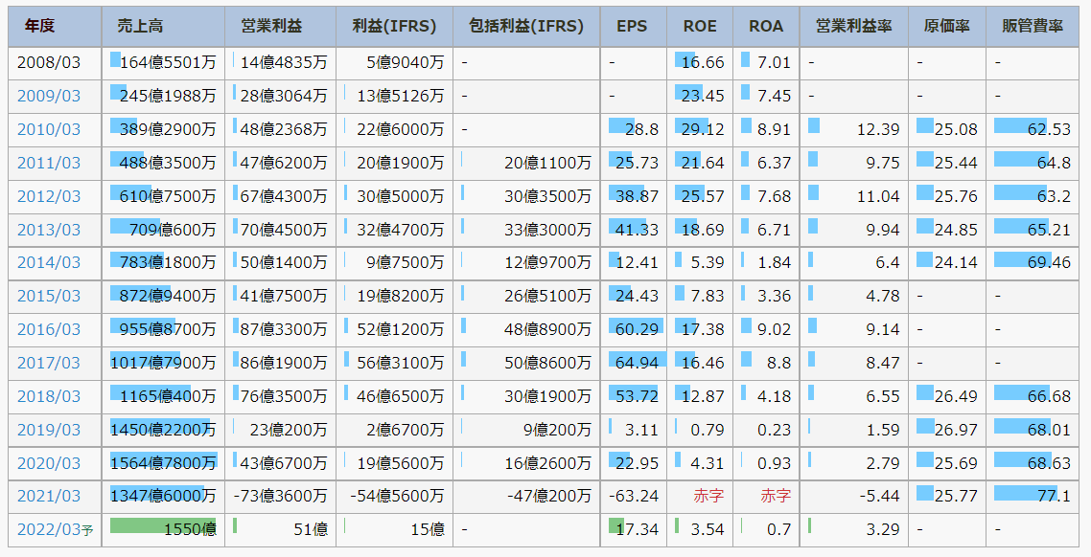
Task: Select comprehensive income 50億8600万
Action: pyautogui.click(x=548, y=363)
